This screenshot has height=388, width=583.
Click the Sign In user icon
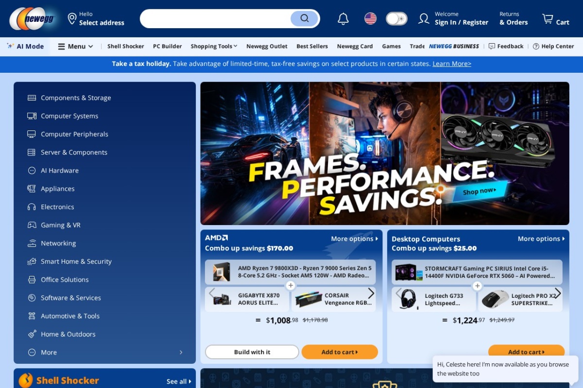point(424,19)
